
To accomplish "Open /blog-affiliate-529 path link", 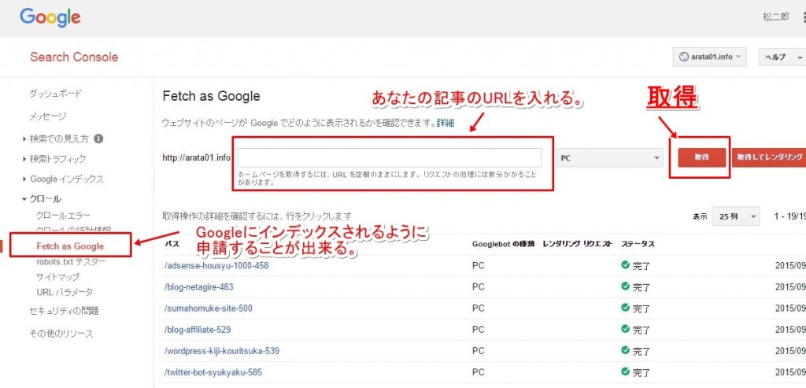I will pos(198,330).
